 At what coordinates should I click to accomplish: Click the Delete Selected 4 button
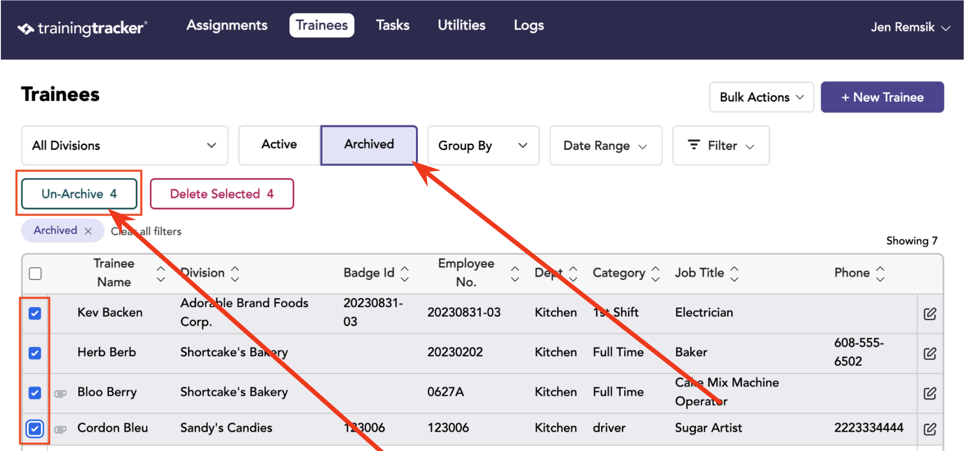point(222,194)
